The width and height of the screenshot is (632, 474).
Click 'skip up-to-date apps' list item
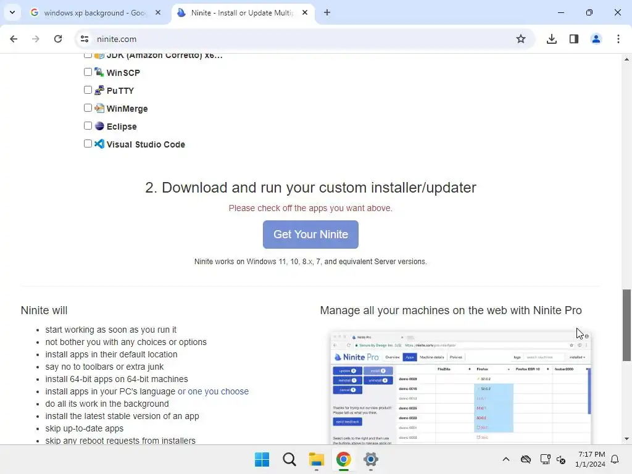coord(84,428)
